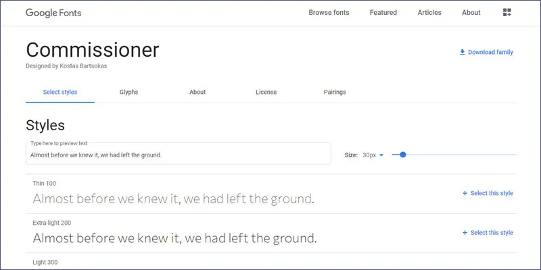541x270 pixels.
Task: Open Browse fonts in the header
Action: coord(329,13)
